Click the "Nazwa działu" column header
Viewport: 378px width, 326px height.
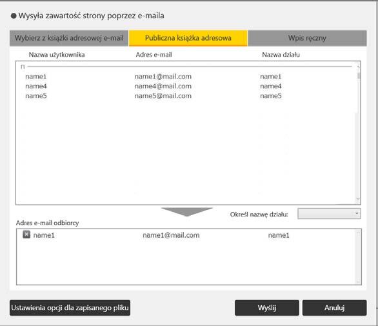(x=281, y=55)
